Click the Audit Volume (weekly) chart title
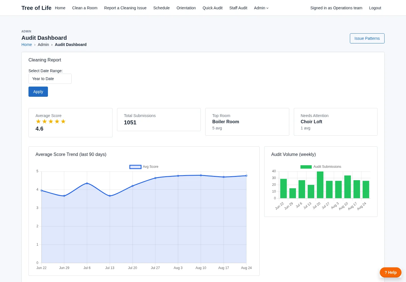 (x=294, y=154)
